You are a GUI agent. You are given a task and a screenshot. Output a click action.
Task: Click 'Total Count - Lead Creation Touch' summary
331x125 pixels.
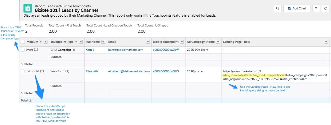[x=109, y=29]
